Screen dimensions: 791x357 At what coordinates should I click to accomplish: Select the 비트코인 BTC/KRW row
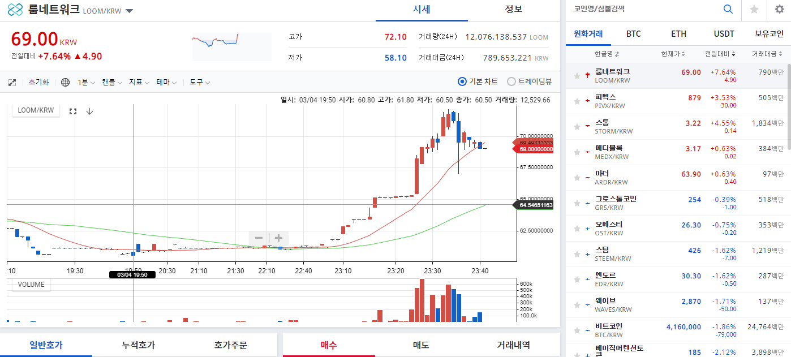point(676,330)
